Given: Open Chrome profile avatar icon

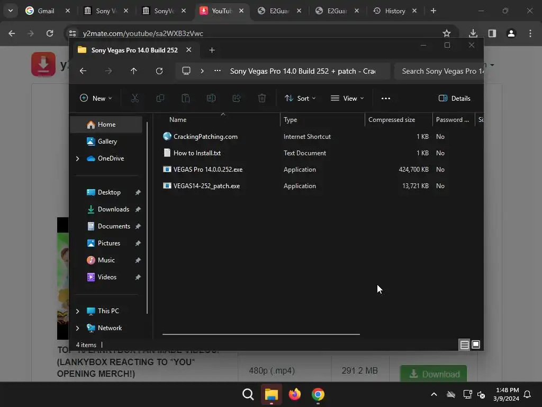Looking at the screenshot, I should (x=511, y=33).
